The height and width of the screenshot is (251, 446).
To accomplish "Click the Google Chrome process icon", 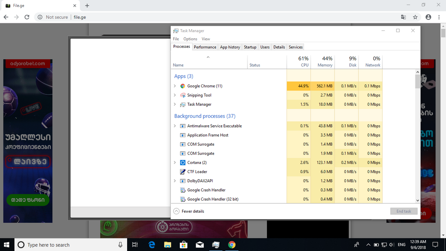I will coord(182,86).
